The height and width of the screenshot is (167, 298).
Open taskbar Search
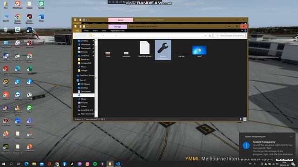[11, 164]
